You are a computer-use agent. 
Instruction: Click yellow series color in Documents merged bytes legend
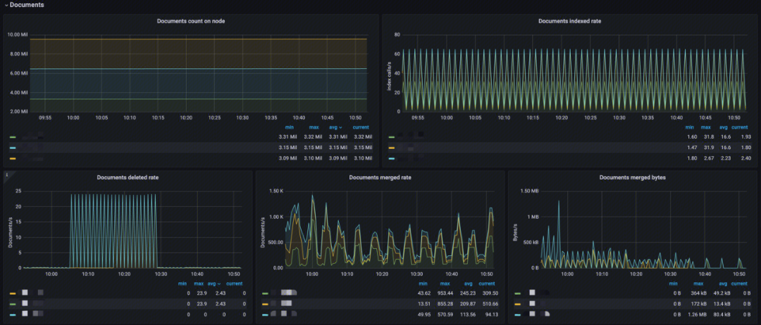517,302
